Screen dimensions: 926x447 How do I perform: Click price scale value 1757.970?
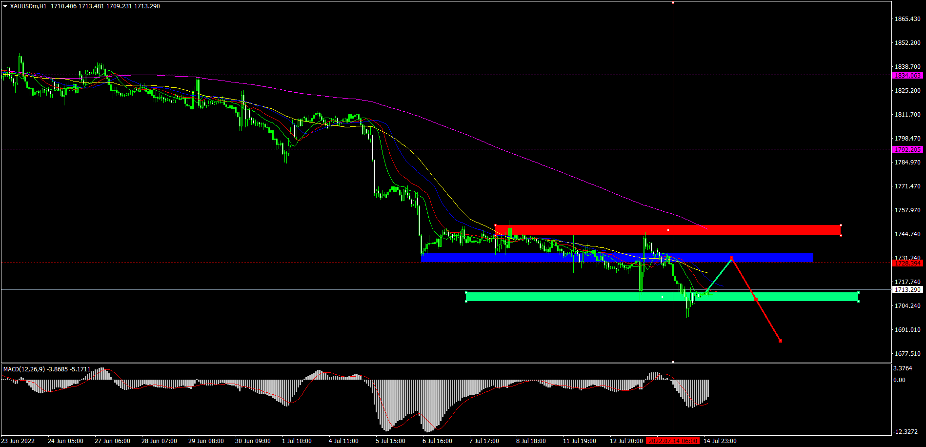pyautogui.click(x=907, y=210)
